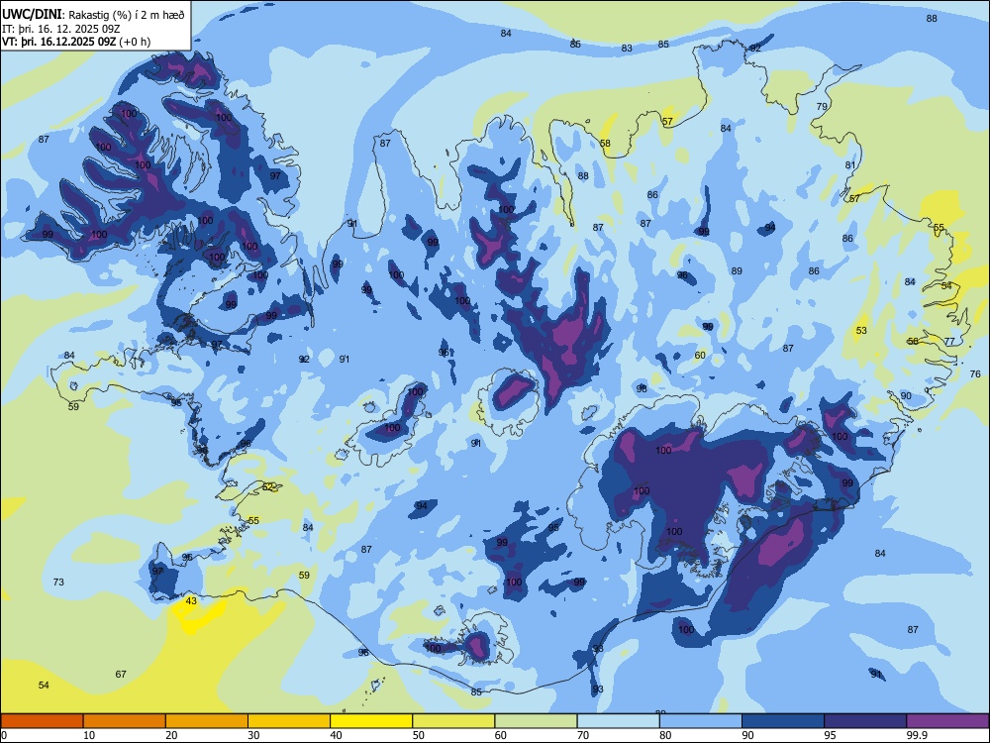The height and width of the screenshot is (743, 990).
Task: Click the map humidity value '83'
Action: (x=627, y=48)
